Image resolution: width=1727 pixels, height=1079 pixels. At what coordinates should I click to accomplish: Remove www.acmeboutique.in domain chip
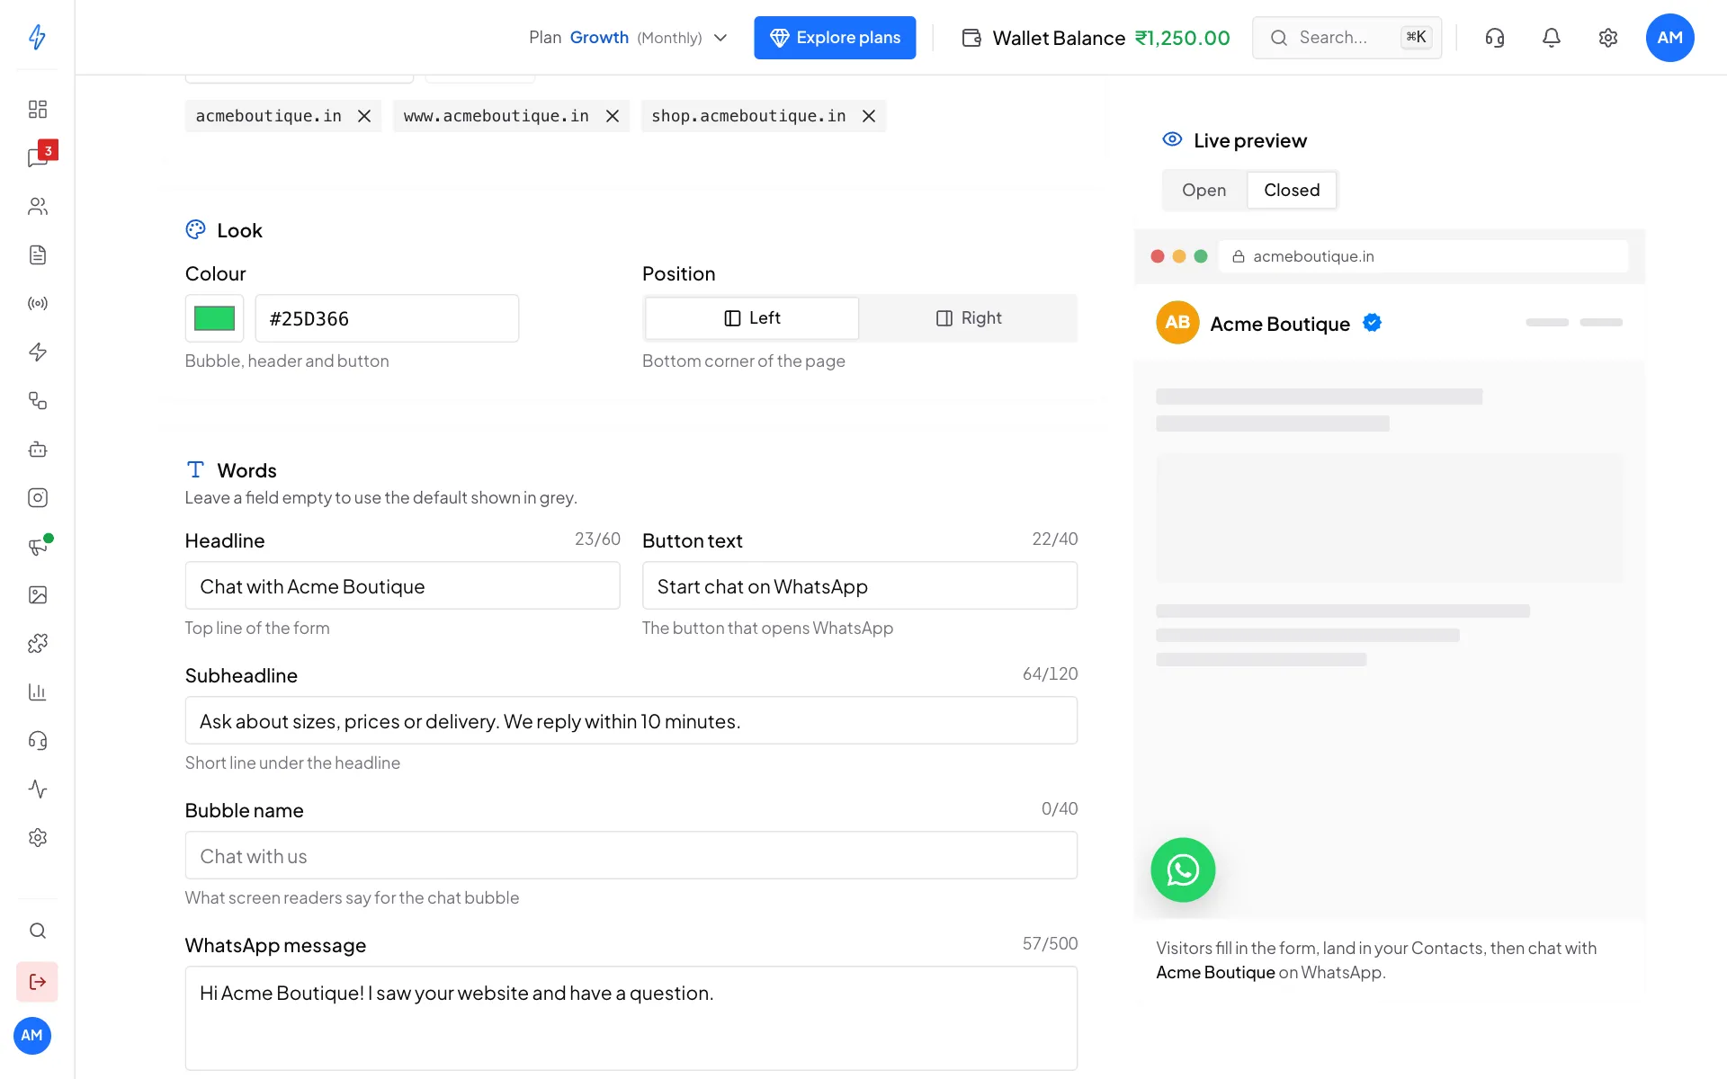pos(613,116)
